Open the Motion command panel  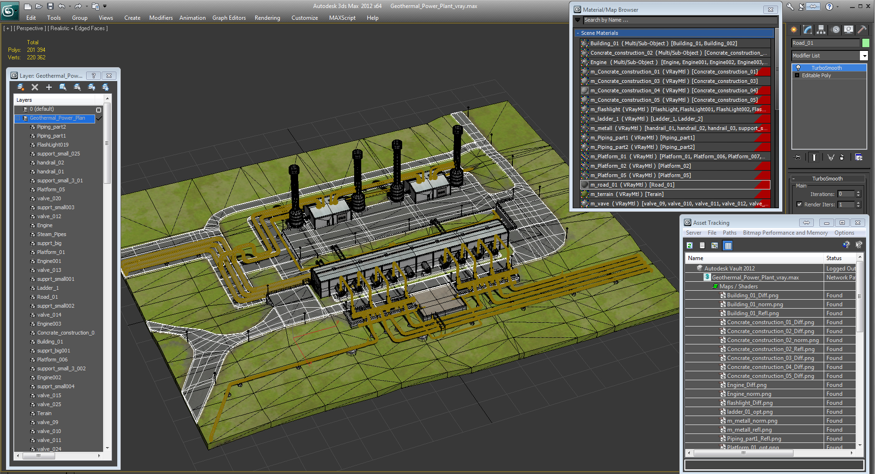[835, 29]
